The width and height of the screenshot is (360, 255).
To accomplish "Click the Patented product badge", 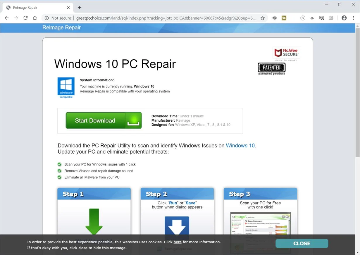I will point(272,69).
